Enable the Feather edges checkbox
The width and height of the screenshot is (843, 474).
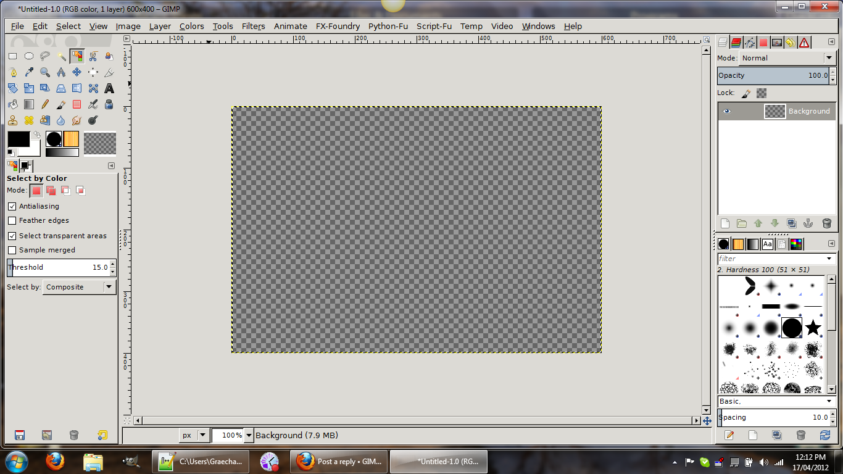(x=12, y=220)
